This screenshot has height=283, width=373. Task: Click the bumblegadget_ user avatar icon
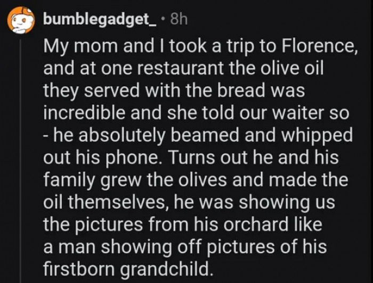point(21,20)
